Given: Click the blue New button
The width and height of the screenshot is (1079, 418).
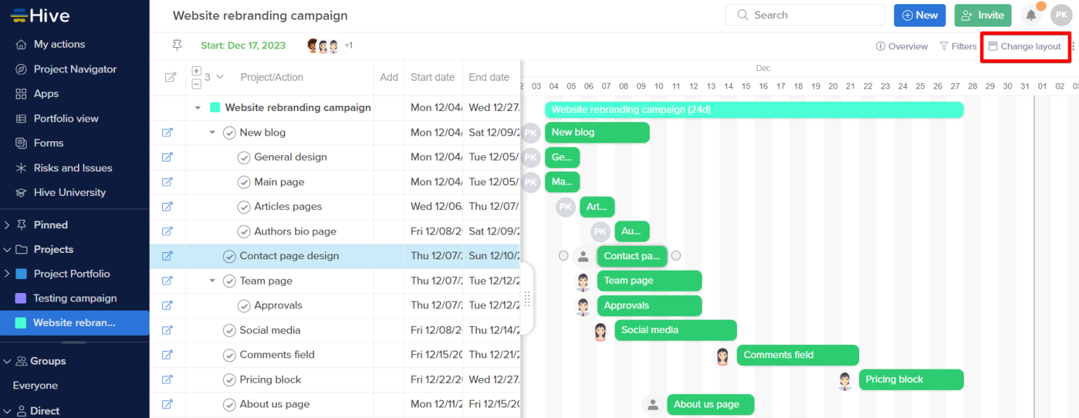Looking at the screenshot, I should coord(919,15).
